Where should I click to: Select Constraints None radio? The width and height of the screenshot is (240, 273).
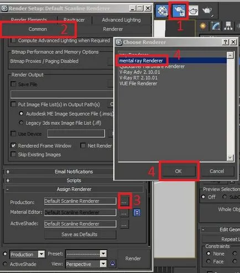tap(208, 253)
